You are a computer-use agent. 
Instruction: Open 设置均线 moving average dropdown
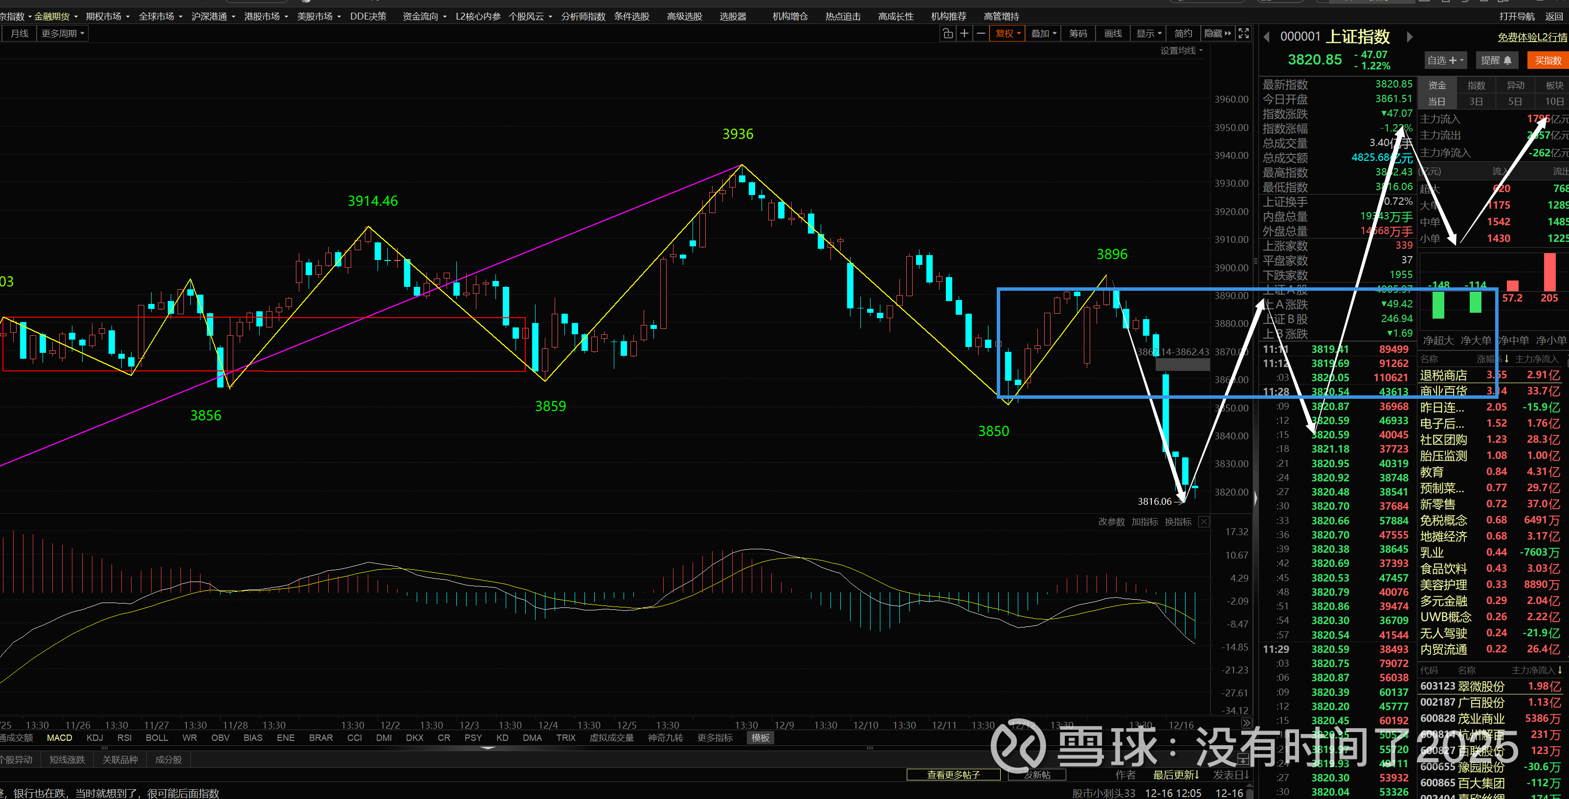click(1181, 50)
